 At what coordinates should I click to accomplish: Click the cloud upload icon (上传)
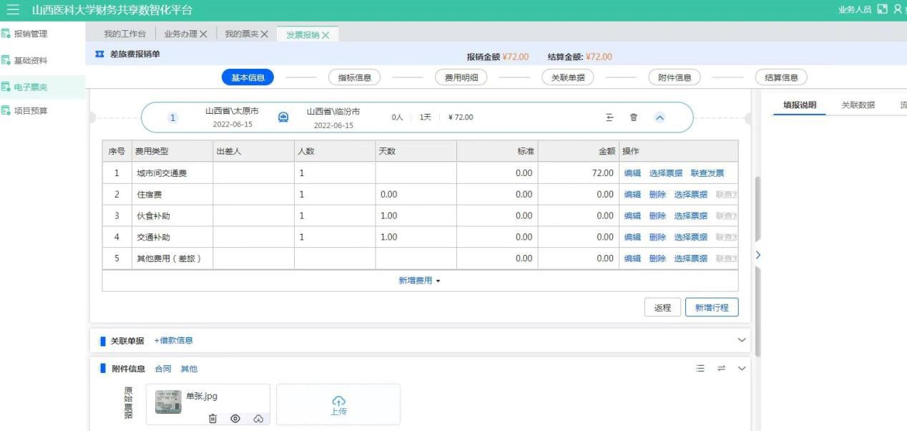pos(338,401)
